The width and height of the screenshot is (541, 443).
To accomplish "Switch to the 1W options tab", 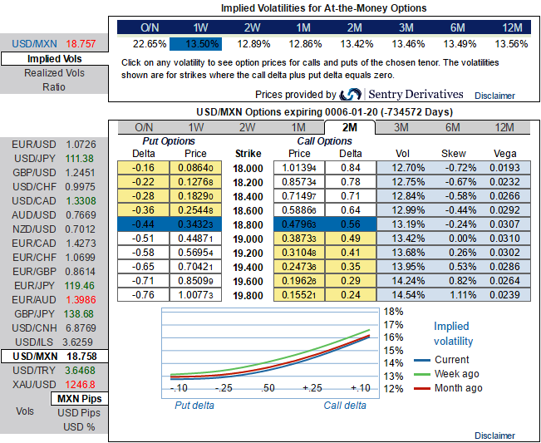I will [195, 127].
